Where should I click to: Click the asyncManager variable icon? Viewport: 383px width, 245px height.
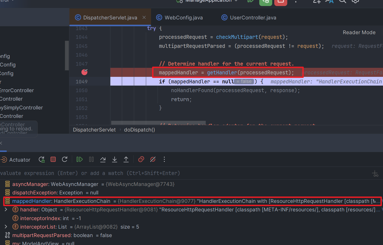tap(7, 184)
